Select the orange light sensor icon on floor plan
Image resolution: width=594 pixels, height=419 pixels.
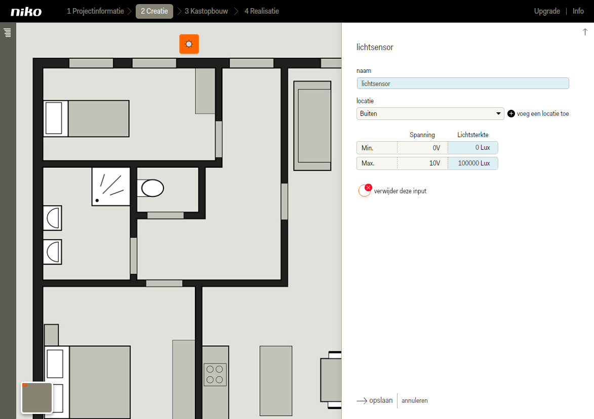pyautogui.click(x=189, y=44)
